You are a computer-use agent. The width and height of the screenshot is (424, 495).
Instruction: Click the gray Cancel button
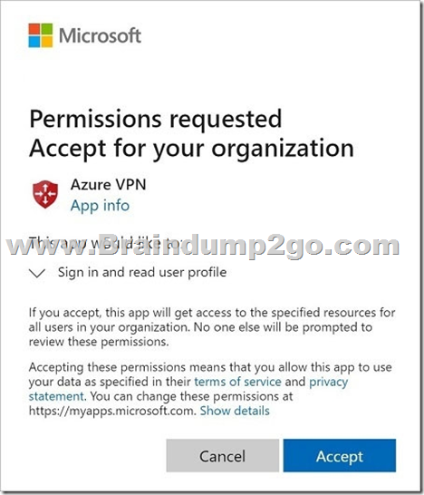[x=222, y=455]
